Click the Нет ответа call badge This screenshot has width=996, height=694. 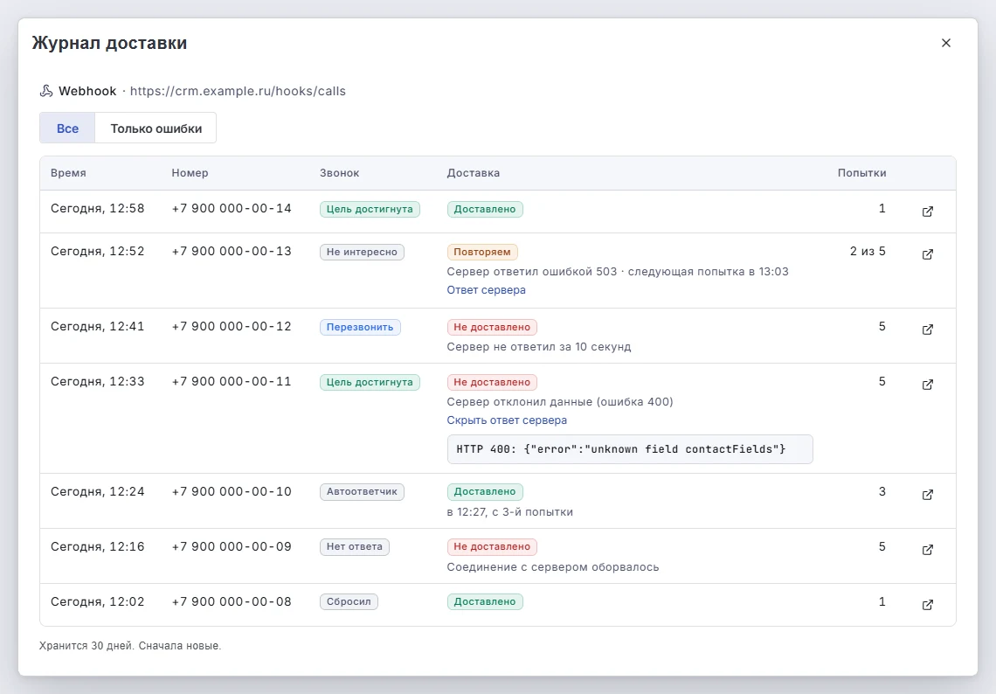coord(355,546)
